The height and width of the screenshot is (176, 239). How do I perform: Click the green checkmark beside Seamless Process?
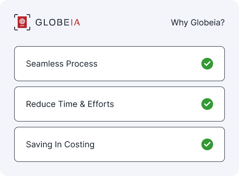point(207,64)
